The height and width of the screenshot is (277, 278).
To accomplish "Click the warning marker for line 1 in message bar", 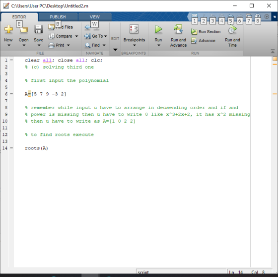I will click(275, 64).
